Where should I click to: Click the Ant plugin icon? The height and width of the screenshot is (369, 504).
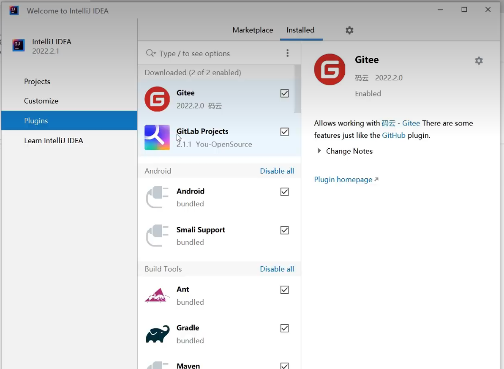click(x=157, y=295)
